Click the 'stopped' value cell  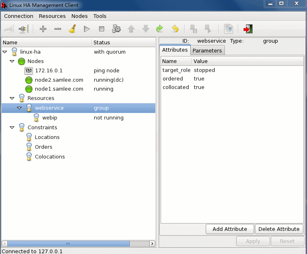[204, 70]
